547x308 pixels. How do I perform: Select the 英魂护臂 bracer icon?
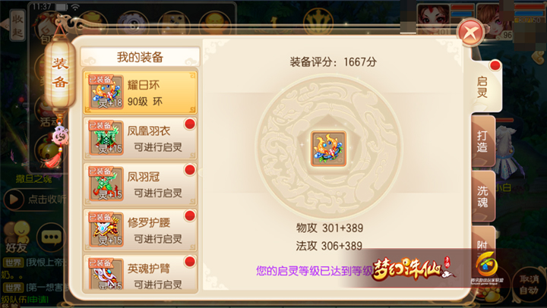106,274
